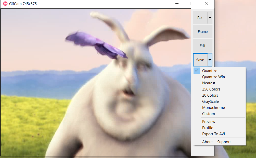
Task: Minimize the GifCam window
Action: 177,4
